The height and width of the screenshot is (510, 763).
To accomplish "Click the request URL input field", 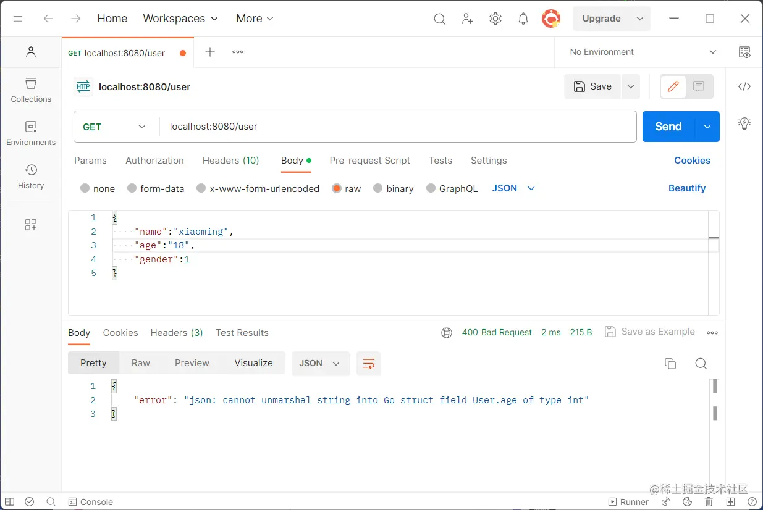I will tap(398, 127).
